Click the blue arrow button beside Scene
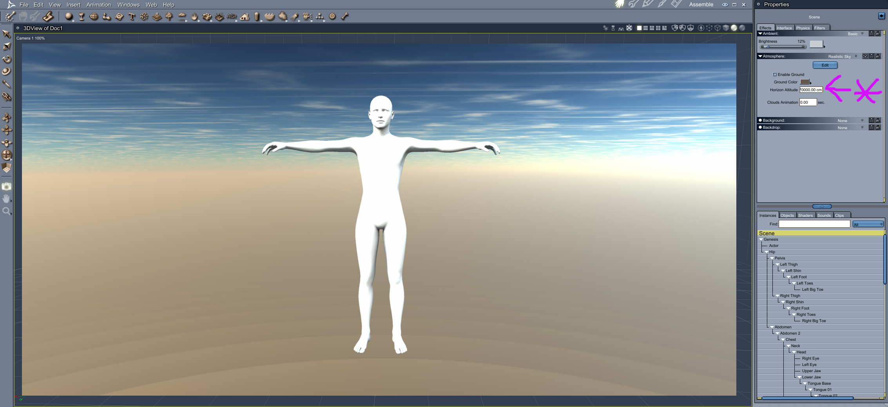This screenshot has width=888, height=407. pyautogui.click(x=881, y=16)
